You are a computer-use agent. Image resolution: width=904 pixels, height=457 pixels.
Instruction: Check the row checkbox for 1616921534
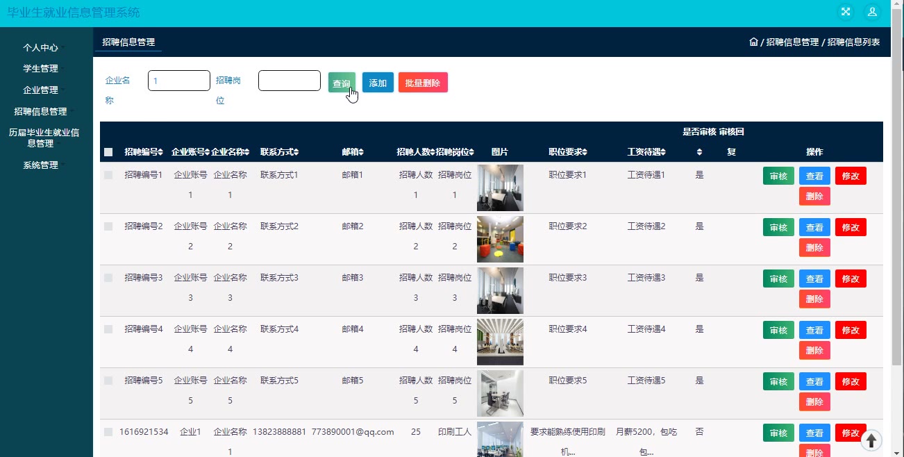(108, 432)
